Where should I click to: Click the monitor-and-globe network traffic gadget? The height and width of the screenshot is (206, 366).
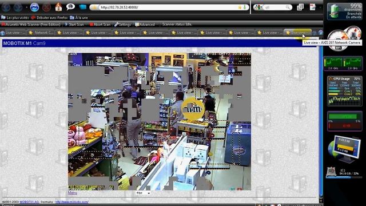tap(344, 149)
